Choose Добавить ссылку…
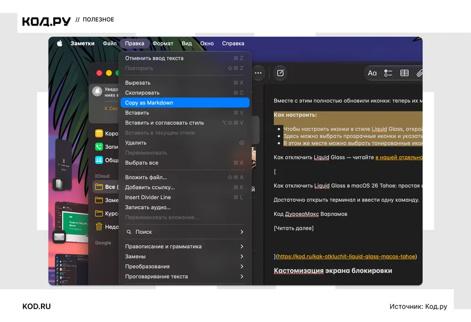The image size is (471, 322). click(x=185, y=188)
